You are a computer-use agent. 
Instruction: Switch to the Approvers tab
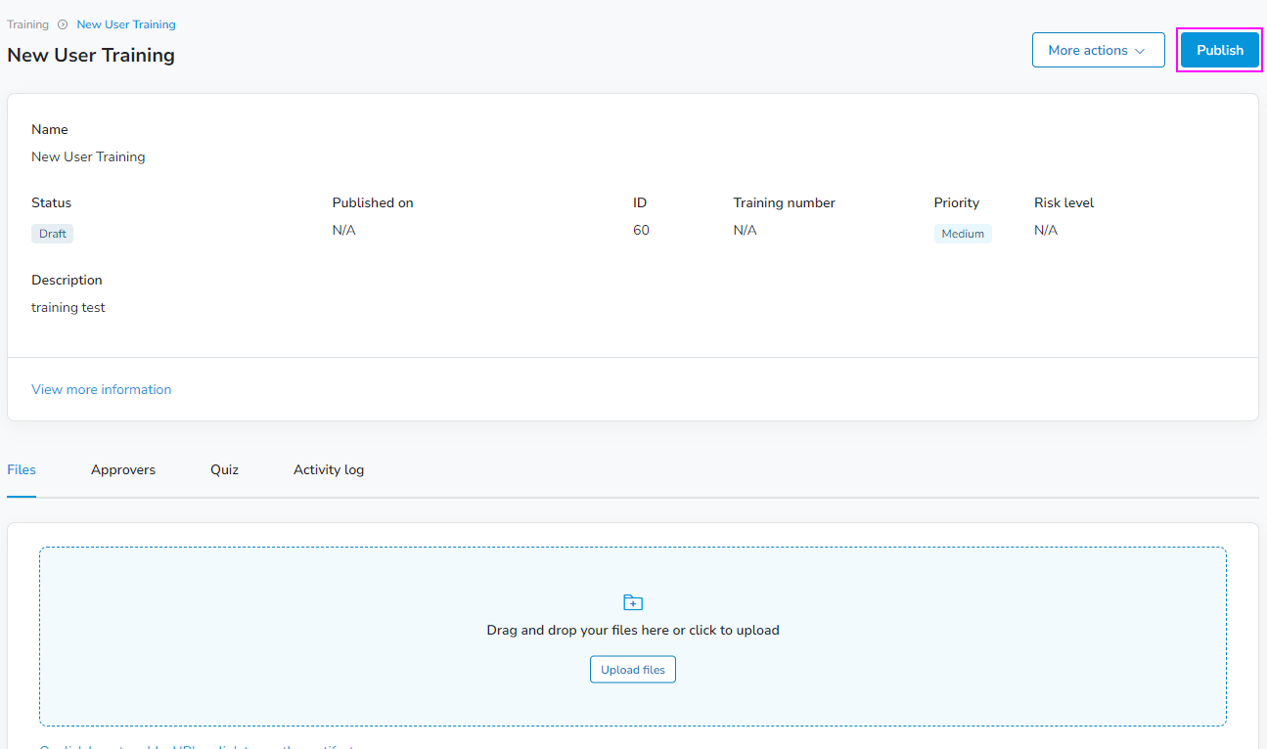point(122,469)
